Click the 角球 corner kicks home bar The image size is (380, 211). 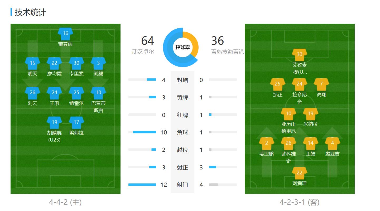point(144,132)
